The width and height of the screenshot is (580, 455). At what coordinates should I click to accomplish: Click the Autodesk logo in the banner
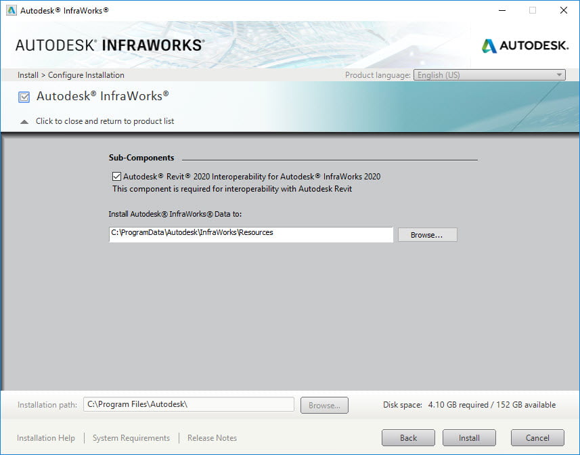click(x=525, y=46)
